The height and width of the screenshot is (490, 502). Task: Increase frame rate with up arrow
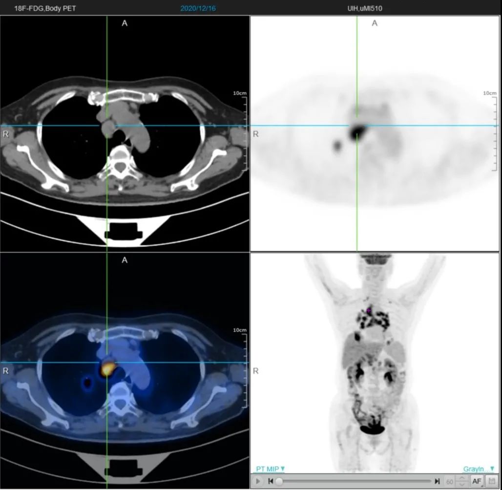click(x=461, y=478)
